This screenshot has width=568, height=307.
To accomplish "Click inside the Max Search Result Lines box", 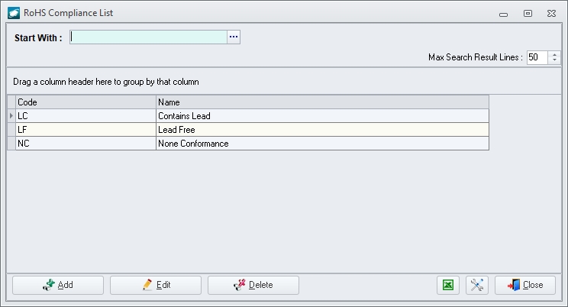I will [x=537, y=57].
